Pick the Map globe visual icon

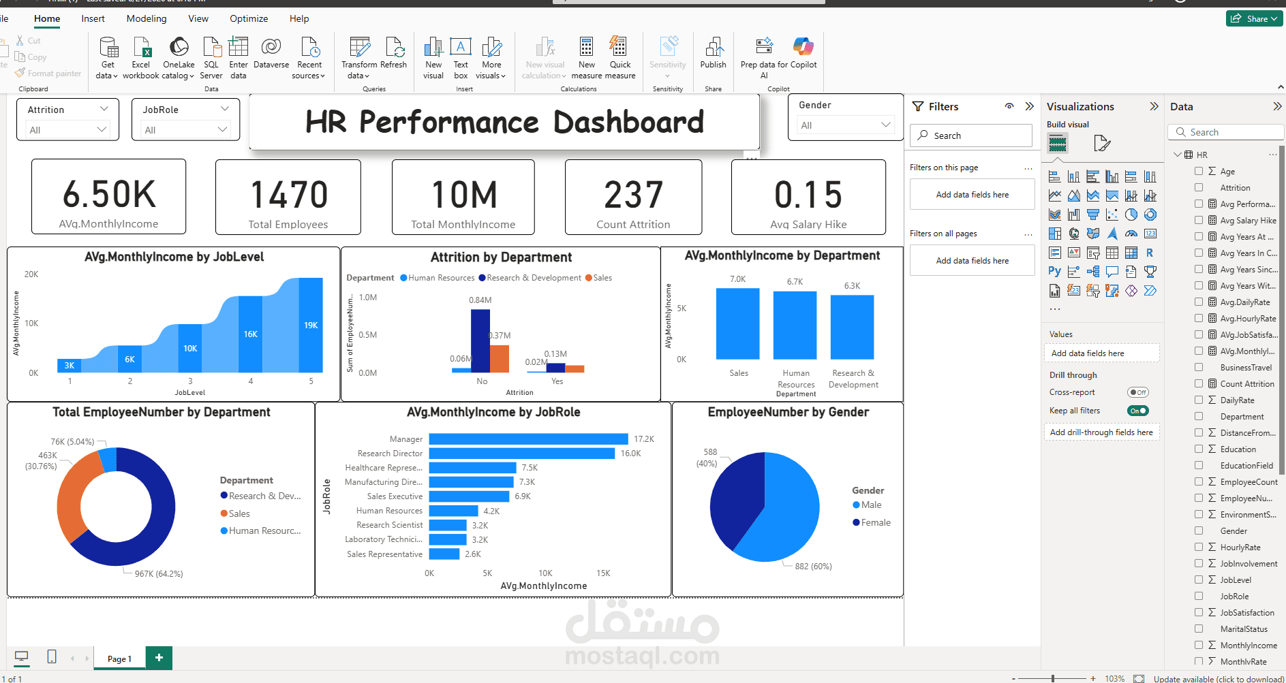pos(1074,234)
